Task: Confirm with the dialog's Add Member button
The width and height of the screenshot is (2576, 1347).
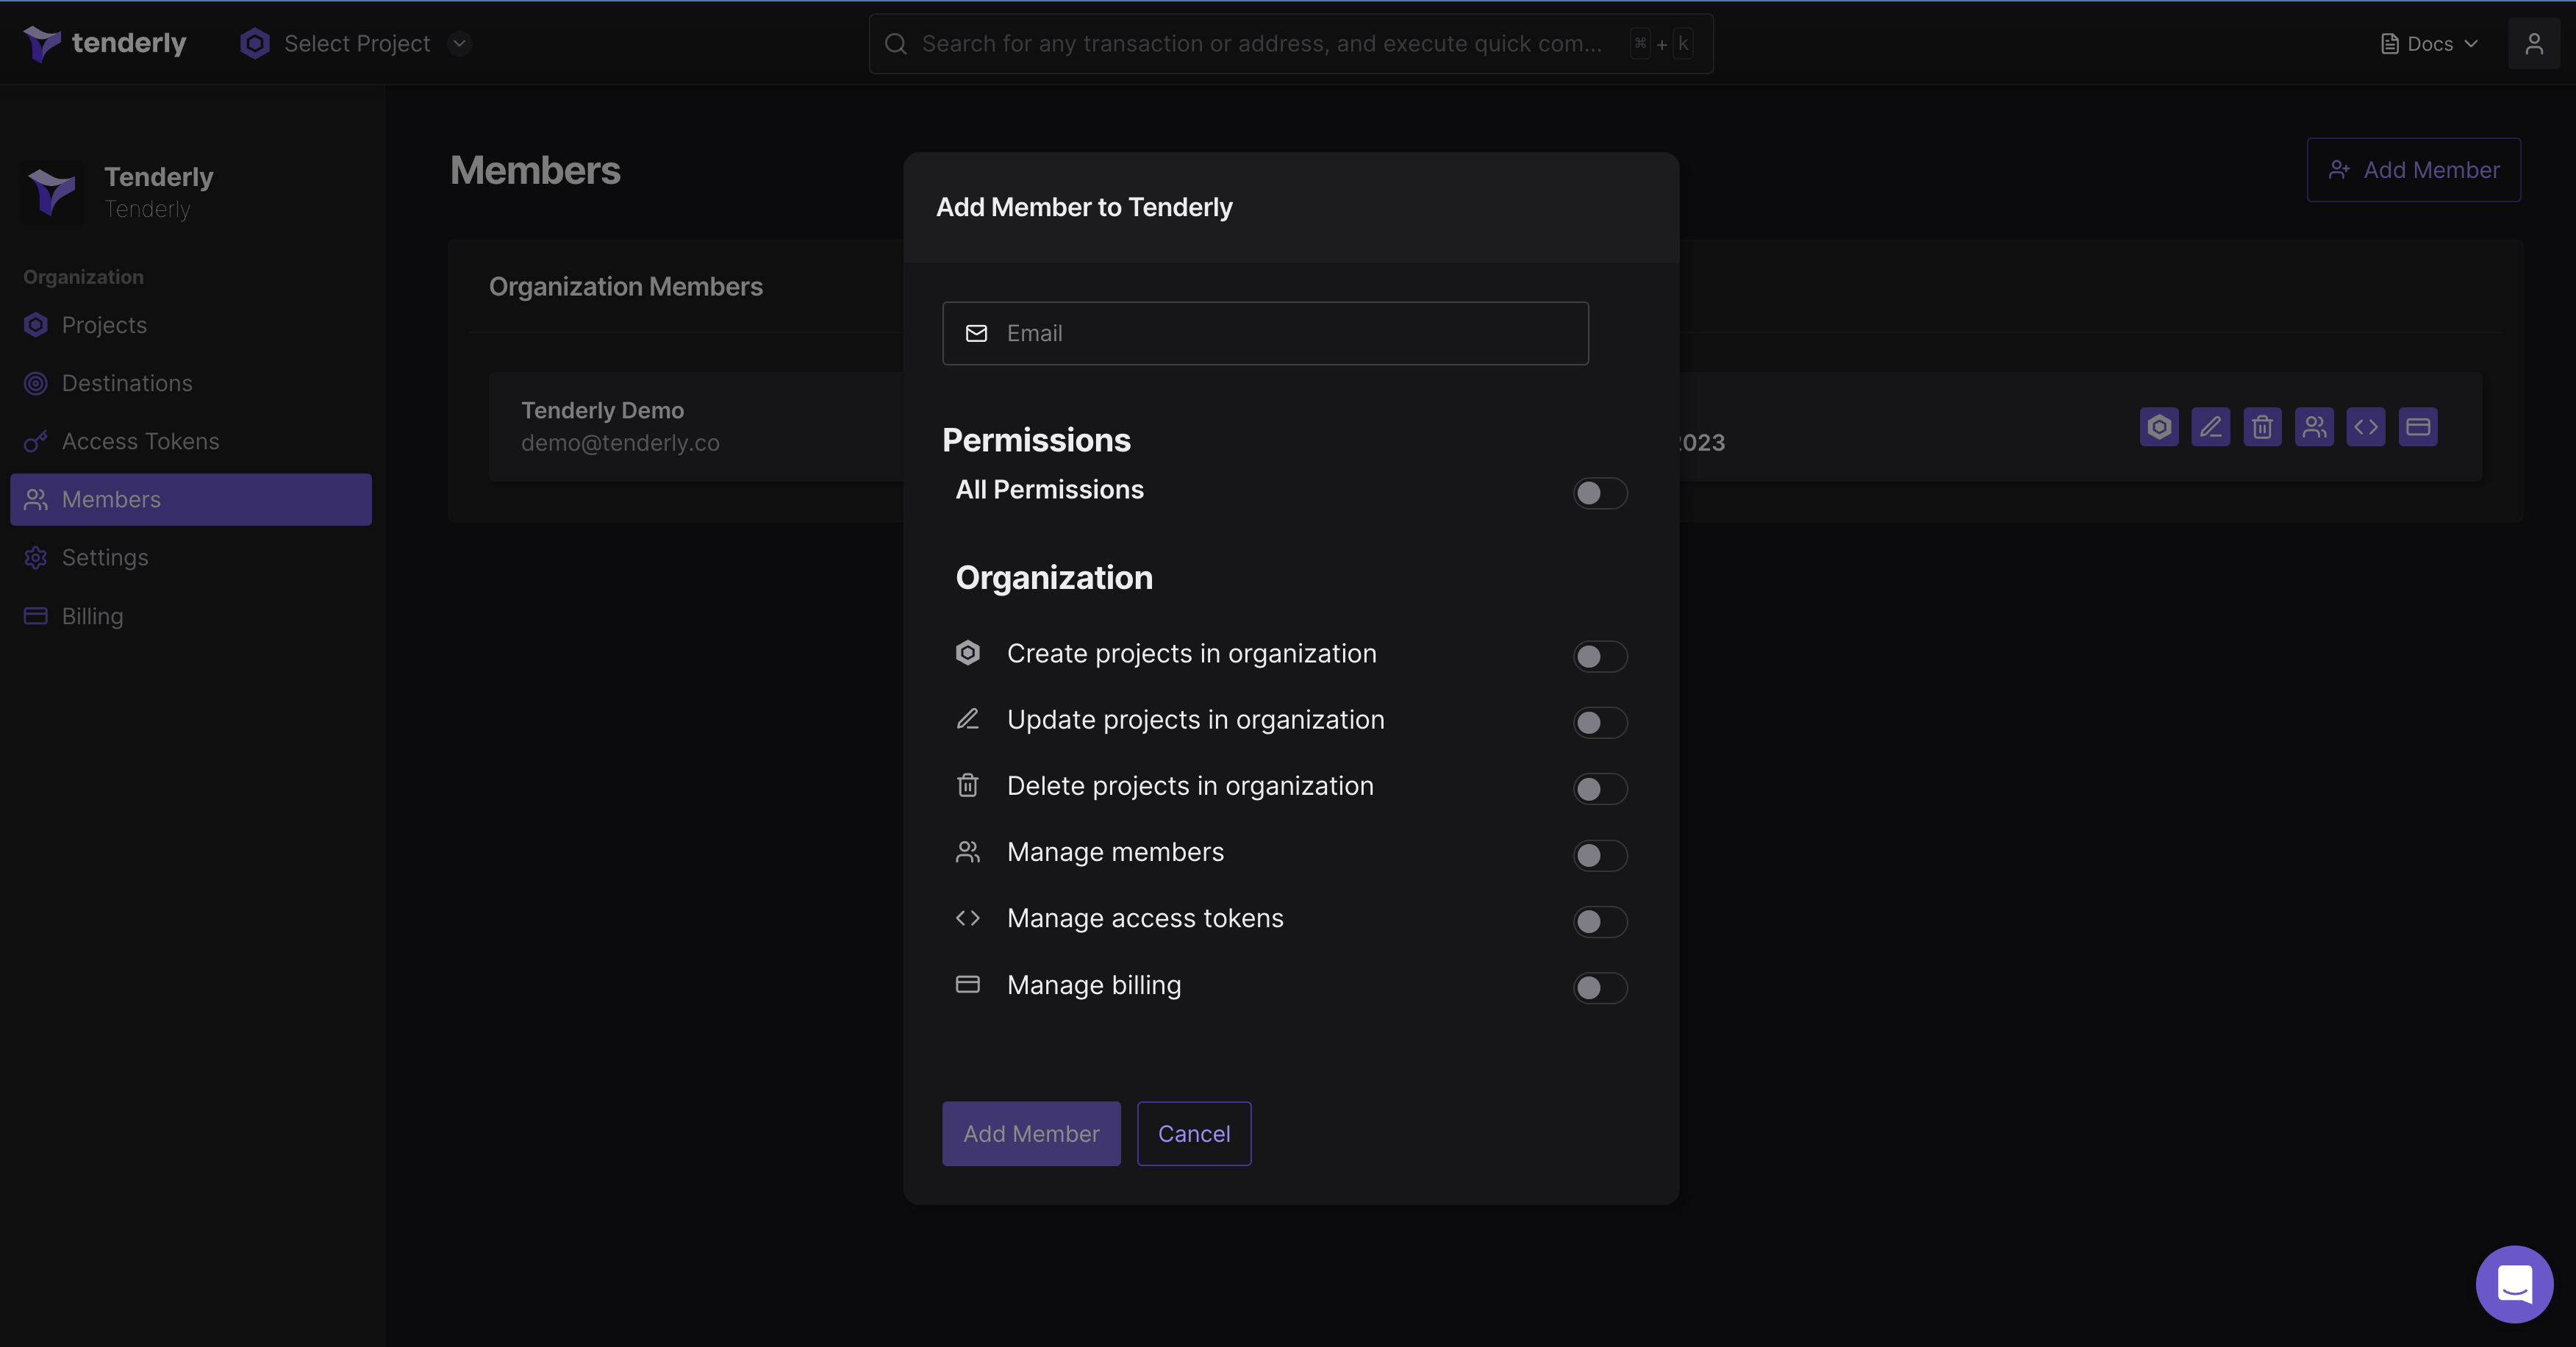Action: point(1031,1133)
